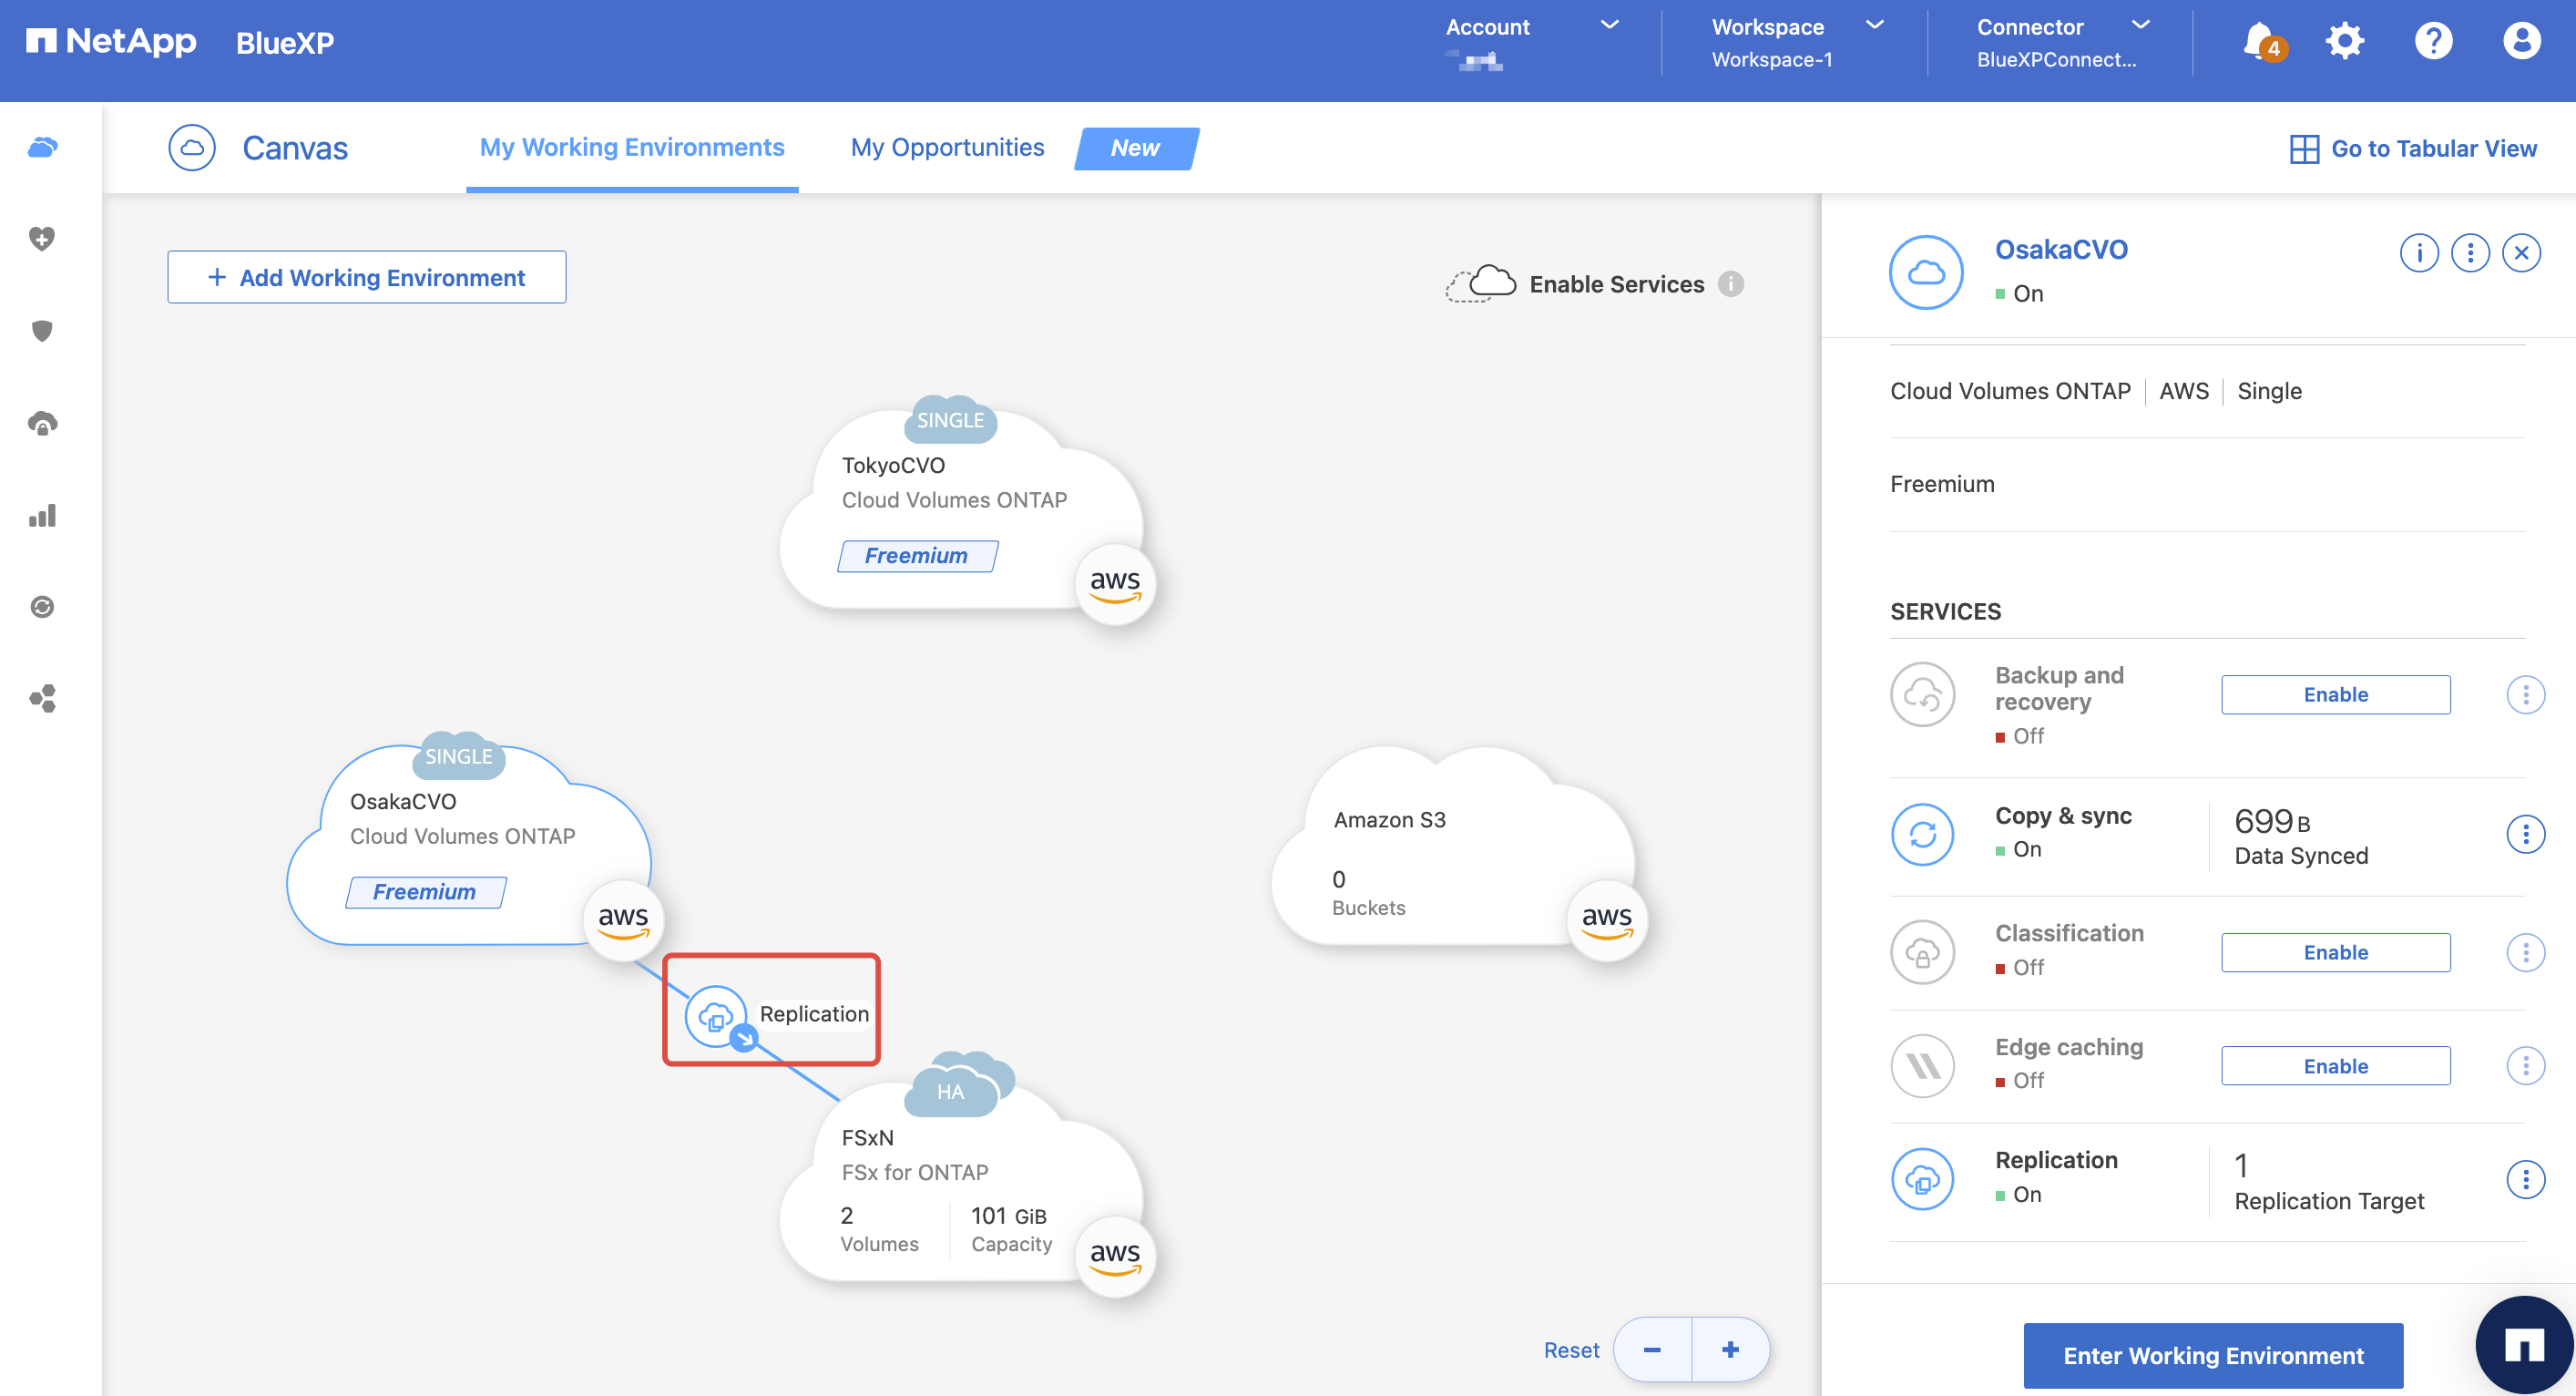Enable Classification service
2576x1396 pixels.
(x=2335, y=951)
